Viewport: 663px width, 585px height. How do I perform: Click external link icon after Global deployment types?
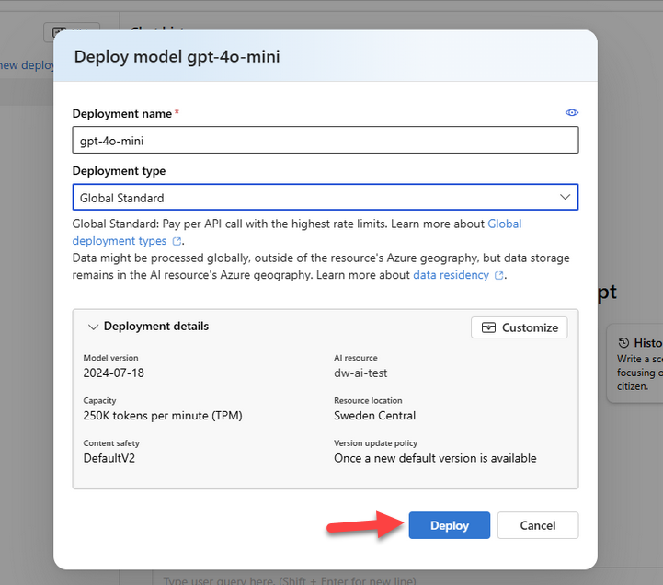pyautogui.click(x=177, y=241)
